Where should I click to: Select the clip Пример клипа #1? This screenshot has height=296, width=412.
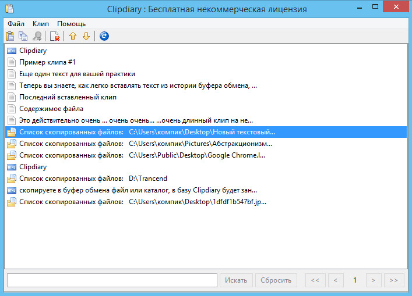coord(206,62)
